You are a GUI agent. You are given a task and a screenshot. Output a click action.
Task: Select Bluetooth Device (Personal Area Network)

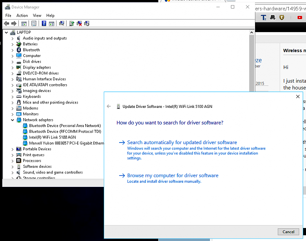[65, 125]
